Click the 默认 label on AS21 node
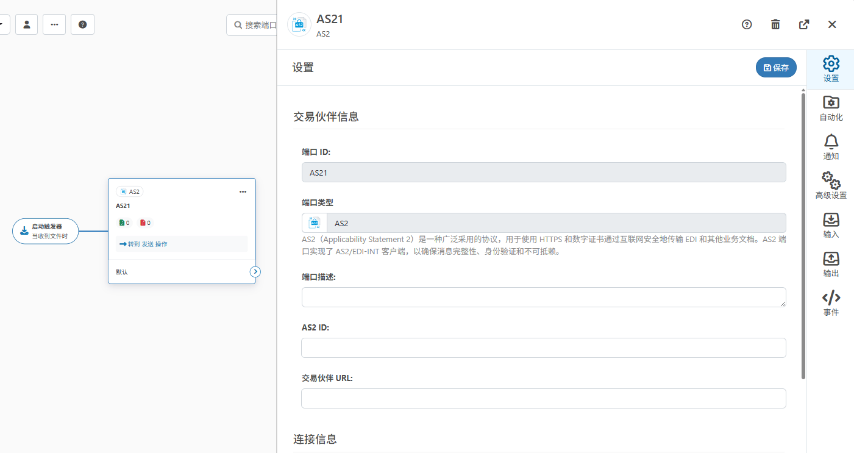The height and width of the screenshot is (453, 854). [x=122, y=272]
